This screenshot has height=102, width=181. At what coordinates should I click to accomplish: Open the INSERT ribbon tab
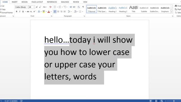tap(14, 2)
